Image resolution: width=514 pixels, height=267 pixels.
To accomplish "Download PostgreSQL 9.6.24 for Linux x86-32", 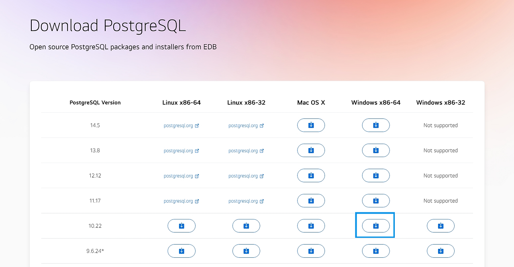I will [x=246, y=251].
